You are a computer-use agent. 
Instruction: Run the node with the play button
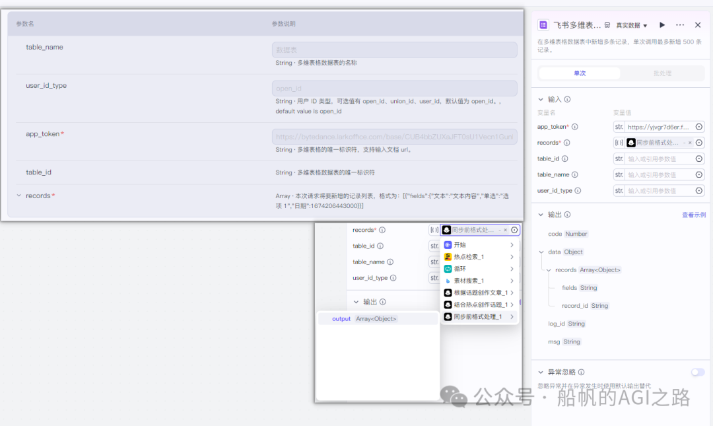click(662, 25)
